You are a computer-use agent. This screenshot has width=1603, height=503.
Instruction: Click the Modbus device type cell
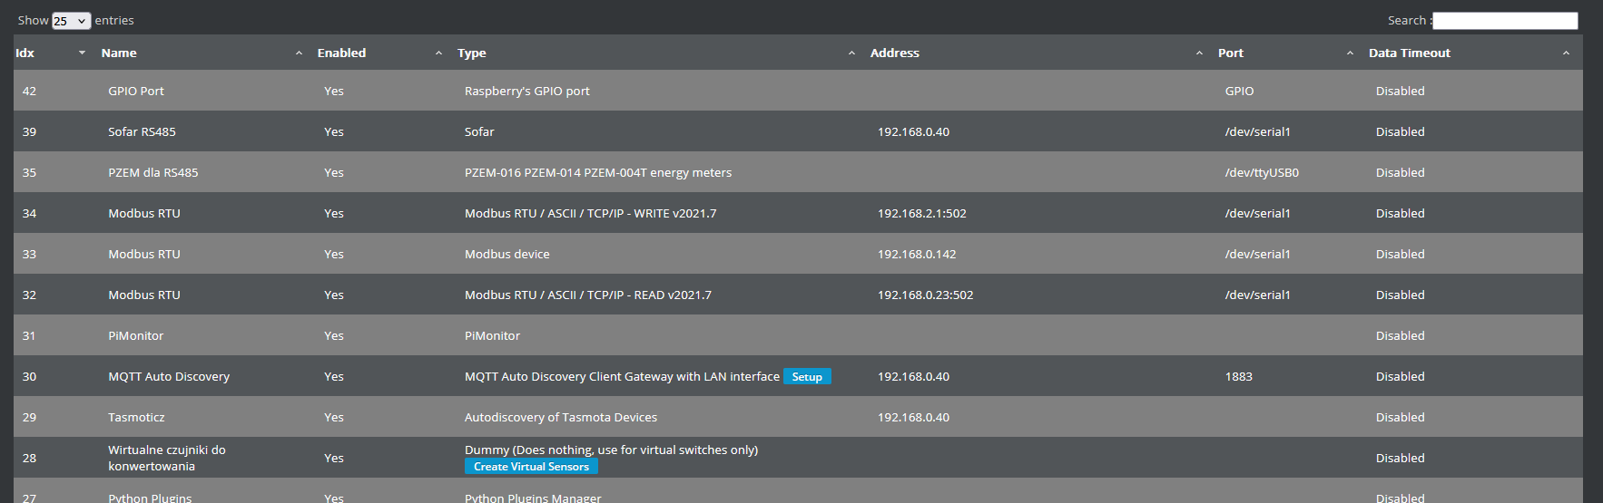(x=506, y=254)
